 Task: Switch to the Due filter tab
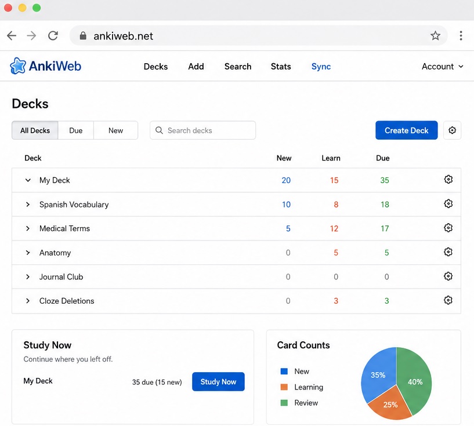click(76, 130)
